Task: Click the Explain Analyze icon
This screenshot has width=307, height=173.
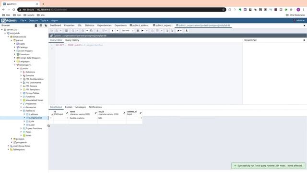Action: [x=157, y=31]
